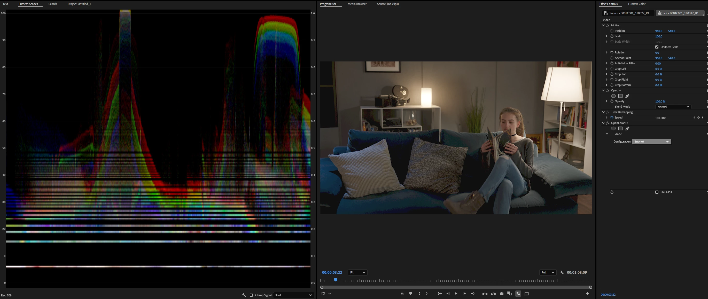
Task: Open the Lumetri Scopes wrench settings
Action: (244, 295)
